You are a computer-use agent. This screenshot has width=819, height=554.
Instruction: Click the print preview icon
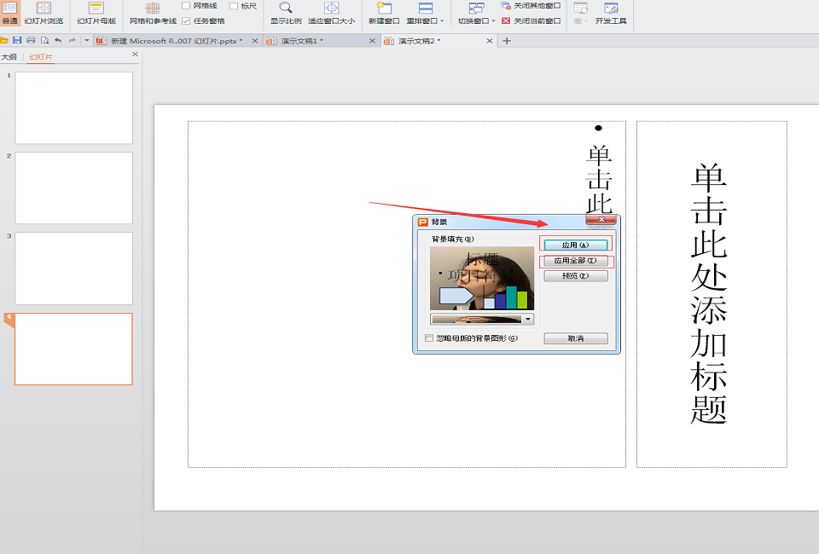[x=45, y=41]
